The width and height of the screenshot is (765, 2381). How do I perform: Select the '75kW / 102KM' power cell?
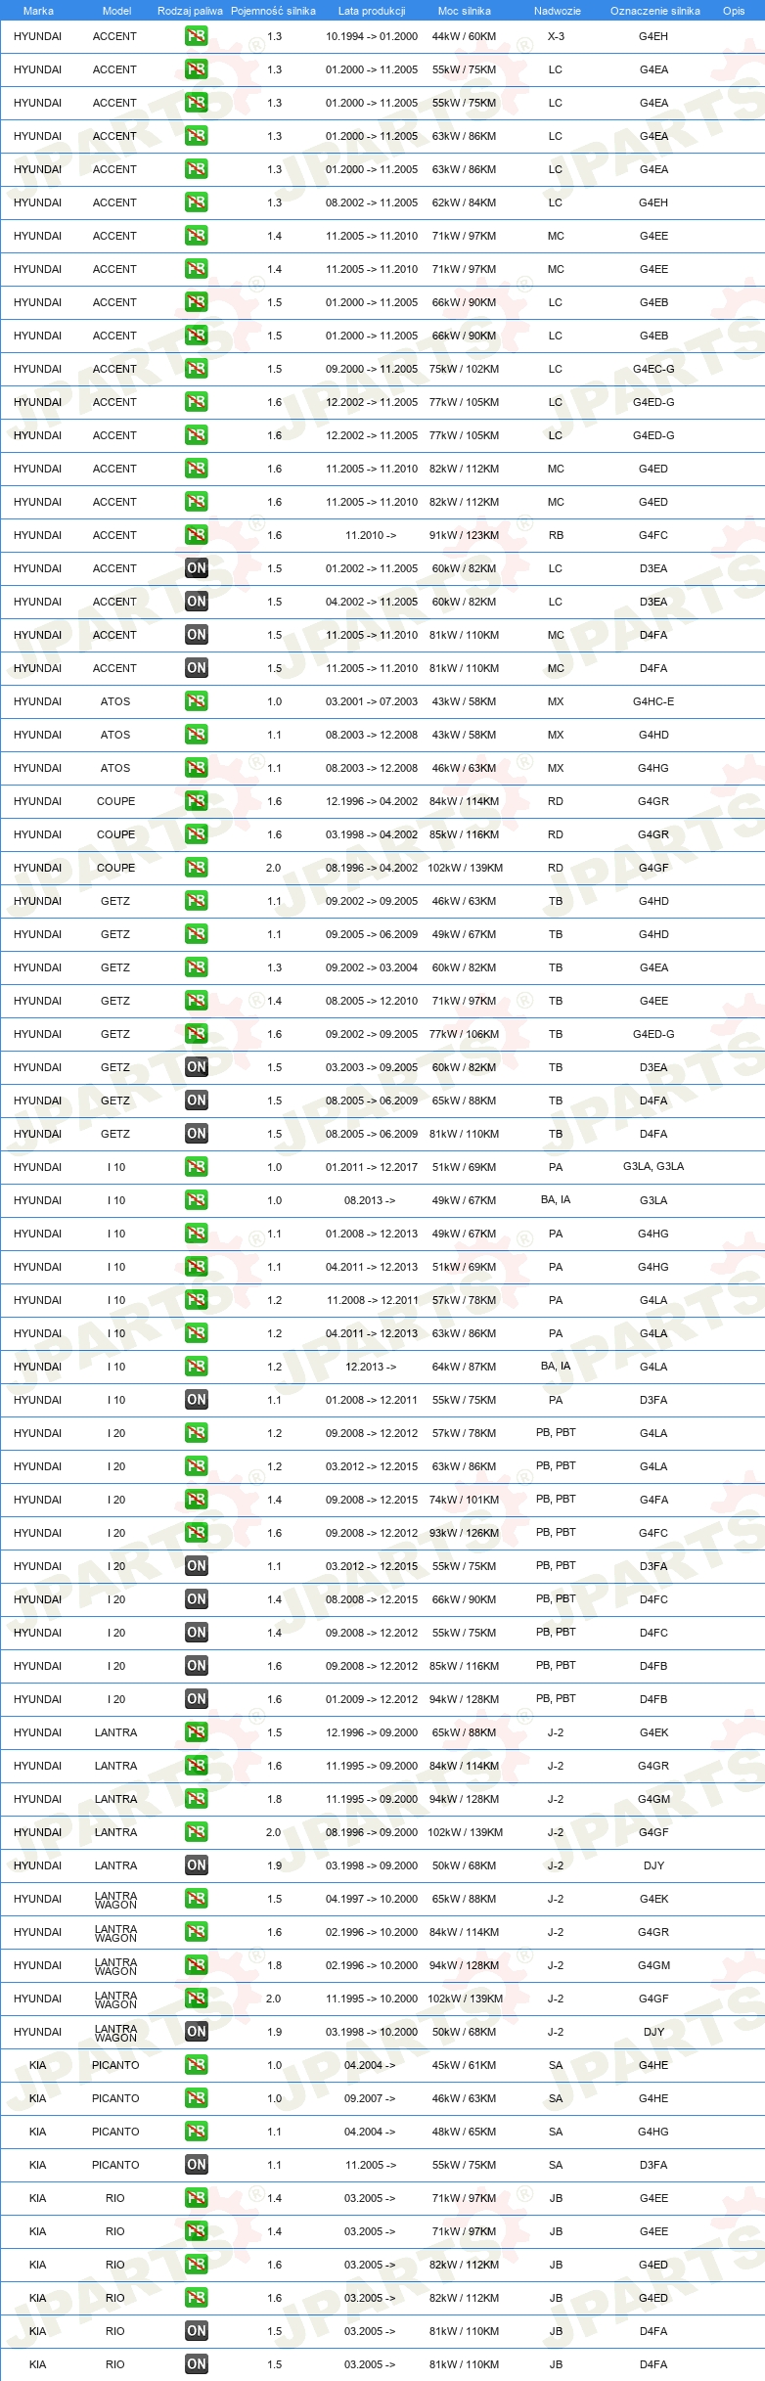tap(464, 369)
